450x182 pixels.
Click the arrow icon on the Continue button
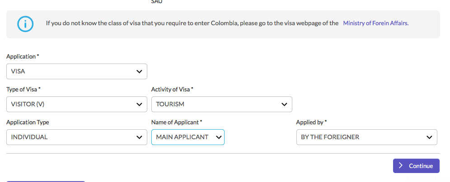coord(401,166)
